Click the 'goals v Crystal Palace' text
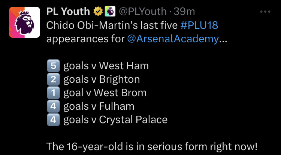The width and height of the screenshot is (281, 155). coord(115,120)
